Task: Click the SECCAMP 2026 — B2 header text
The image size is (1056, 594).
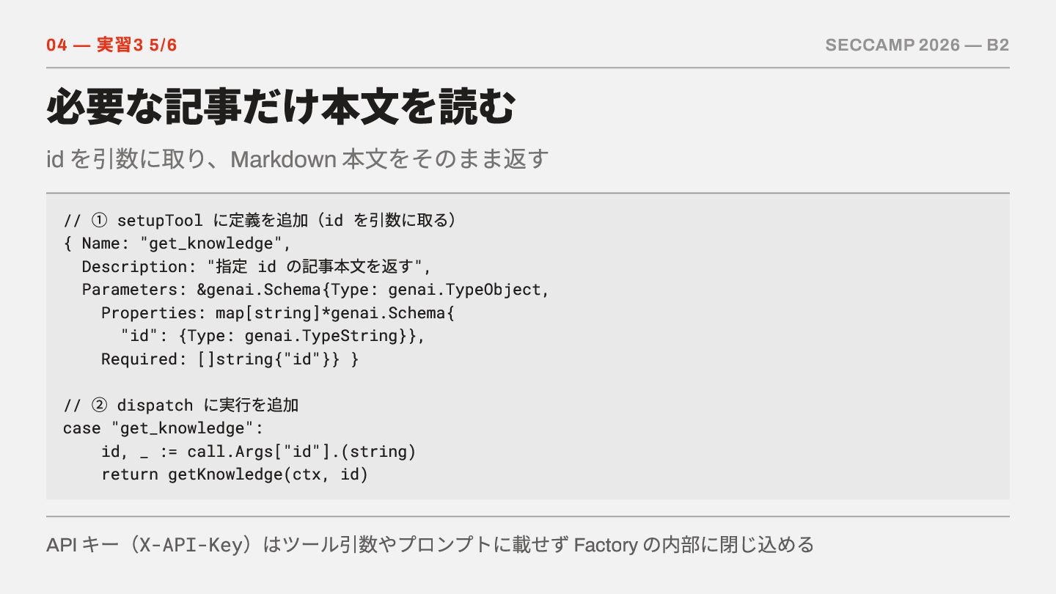Action: tap(917, 45)
